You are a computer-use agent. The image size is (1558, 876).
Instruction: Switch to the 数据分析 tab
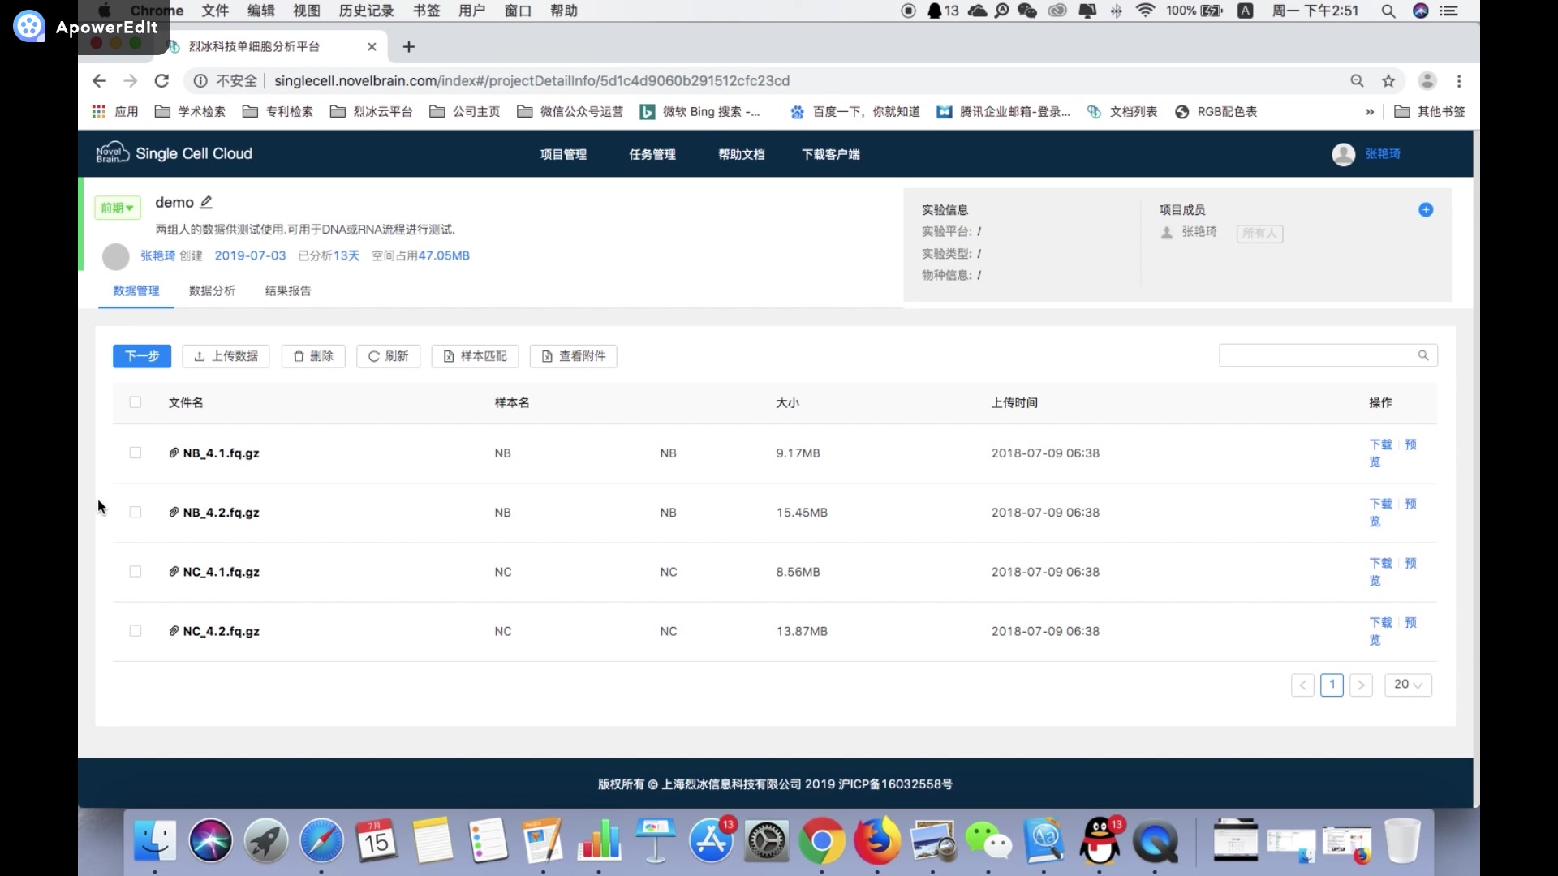[x=212, y=290]
